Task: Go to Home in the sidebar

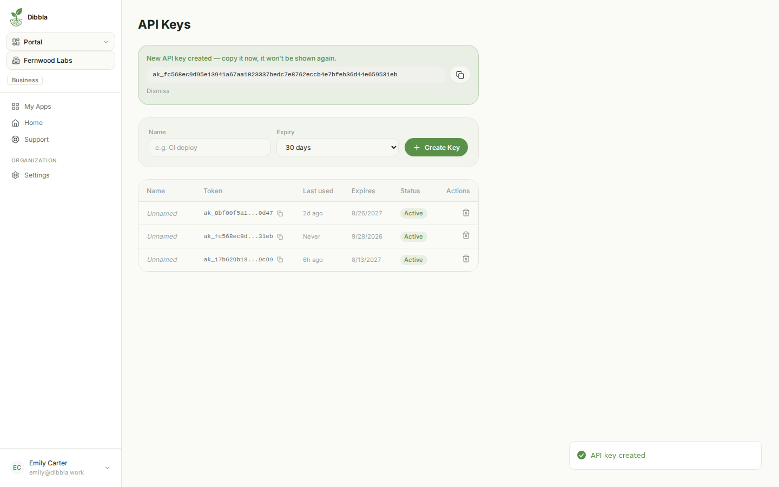Action: click(x=61, y=123)
